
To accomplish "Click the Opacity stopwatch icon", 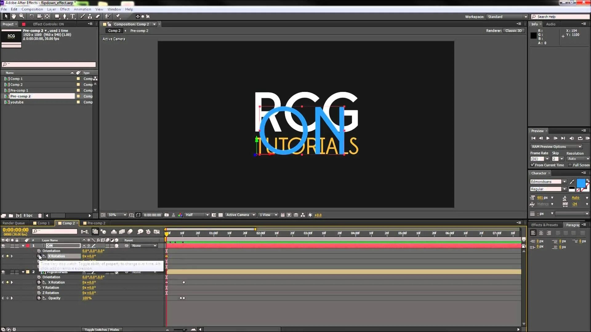I will pos(39,298).
